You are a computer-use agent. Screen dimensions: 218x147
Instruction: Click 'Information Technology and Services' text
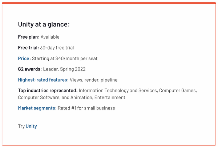(118, 90)
